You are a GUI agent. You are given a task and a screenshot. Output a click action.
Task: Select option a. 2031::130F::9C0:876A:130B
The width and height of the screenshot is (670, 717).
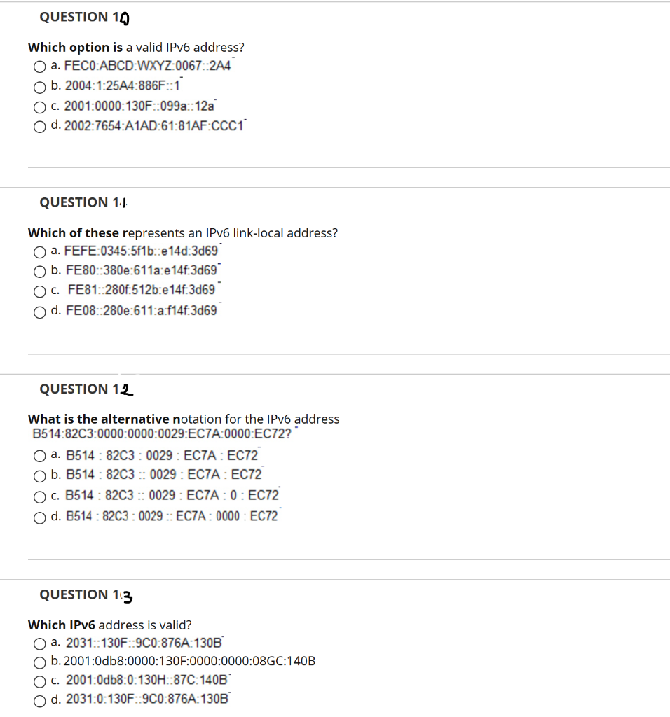[39, 643]
